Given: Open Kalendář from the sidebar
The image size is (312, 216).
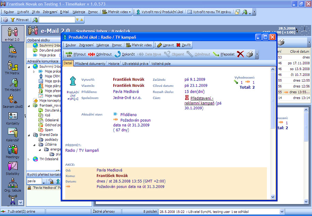Looking at the screenshot, I should pyautogui.click(x=13, y=134).
